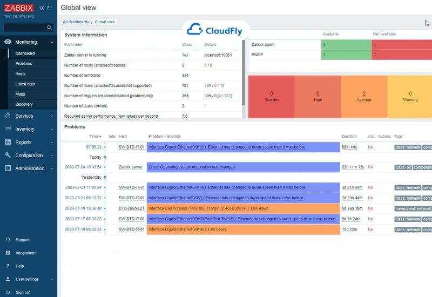Open Dashboard under Monitoring
The image size is (432, 297).
point(25,53)
